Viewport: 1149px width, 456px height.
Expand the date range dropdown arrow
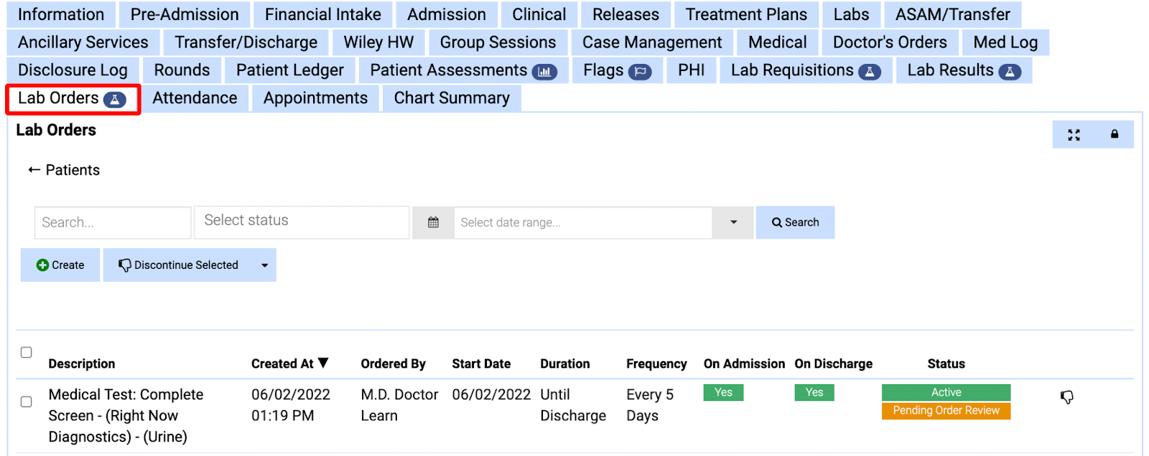pos(733,222)
